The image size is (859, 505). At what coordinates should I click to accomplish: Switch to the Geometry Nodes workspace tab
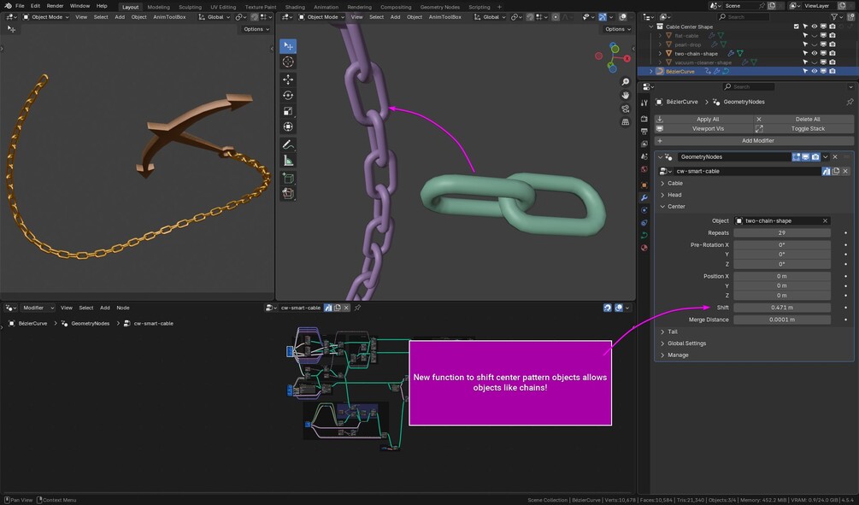439,7
